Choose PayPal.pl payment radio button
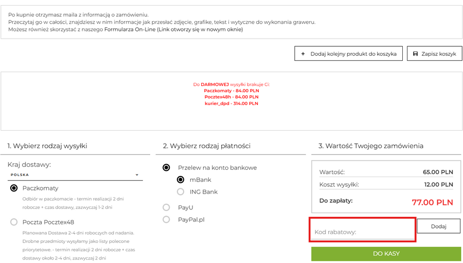Viewport: 463px width, 263px height. coord(166,220)
